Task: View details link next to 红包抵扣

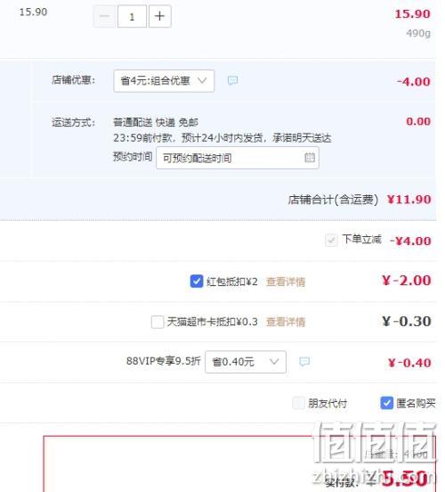Action: click(x=286, y=282)
